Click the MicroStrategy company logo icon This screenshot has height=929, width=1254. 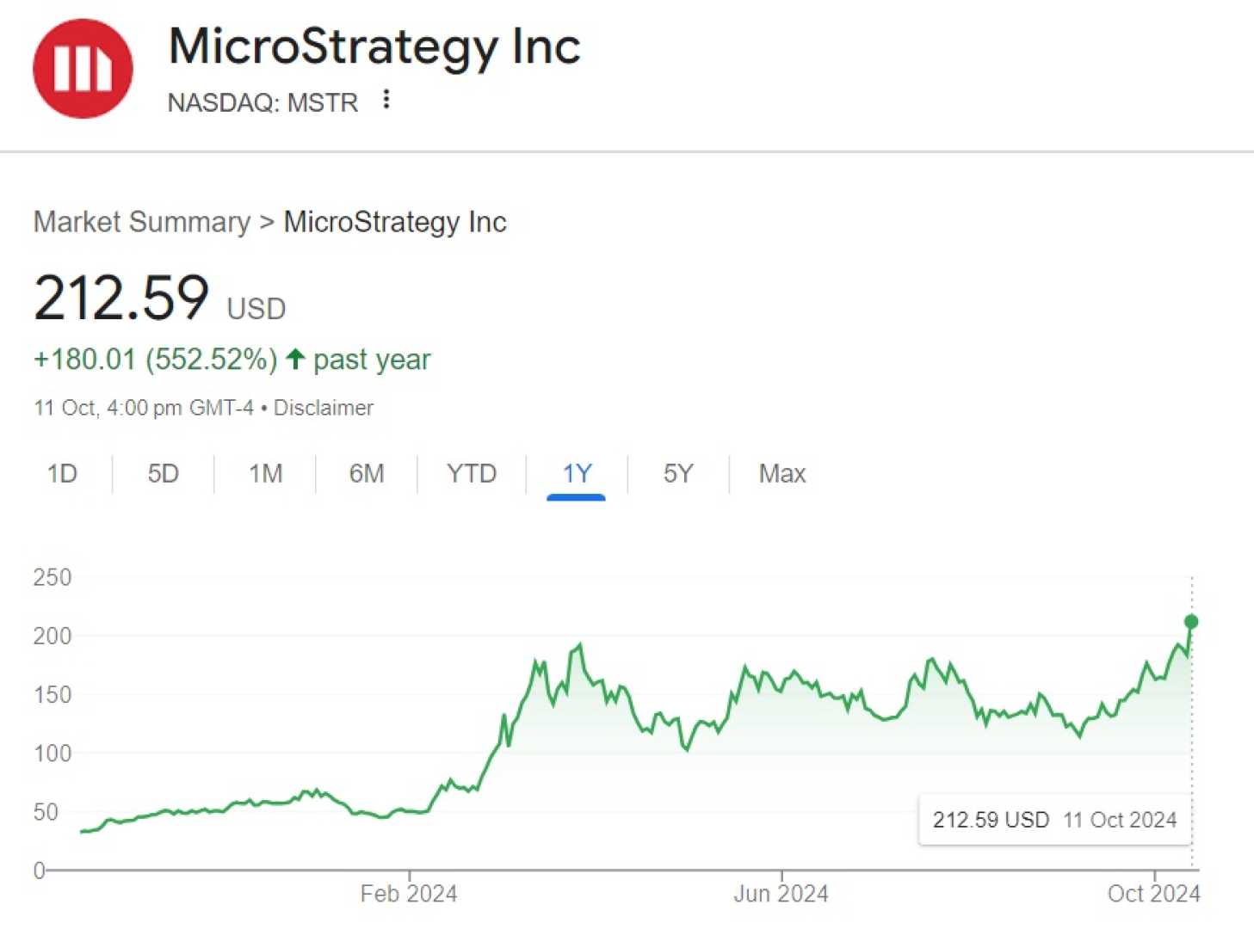[82, 69]
